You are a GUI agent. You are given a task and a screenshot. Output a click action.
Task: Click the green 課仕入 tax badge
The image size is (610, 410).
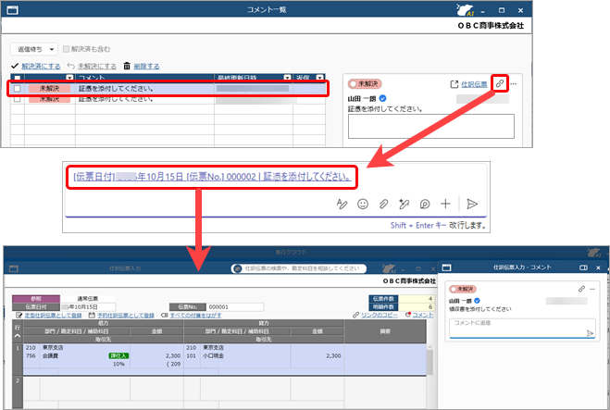click(x=118, y=355)
